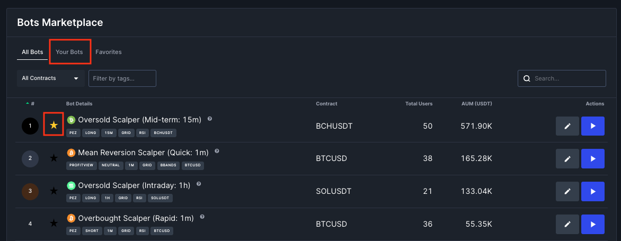Image resolution: width=621 pixels, height=241 pixels.
Task: Expand the All Contracts dropdown
Action: [50, 78]
